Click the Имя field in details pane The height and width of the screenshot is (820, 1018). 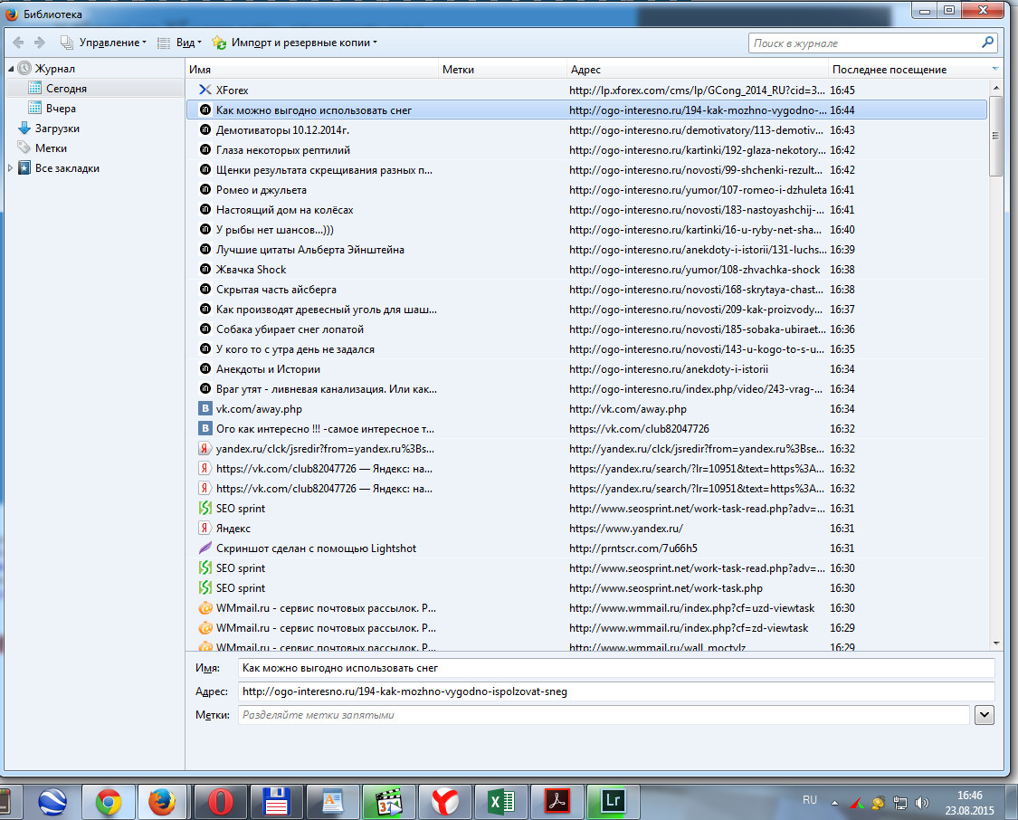pos(616,668)
